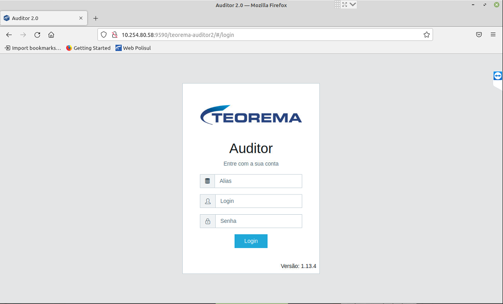This screenshot has height=304, width=503.
Task: Click the 'Versão: 1.13.4' text
Action: [298, 266]
